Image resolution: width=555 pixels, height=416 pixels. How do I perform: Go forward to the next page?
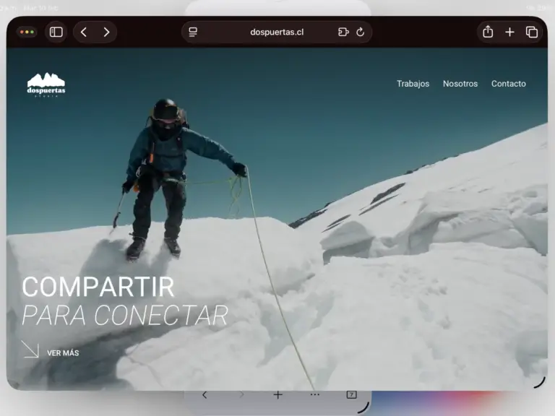pos(106,32)
